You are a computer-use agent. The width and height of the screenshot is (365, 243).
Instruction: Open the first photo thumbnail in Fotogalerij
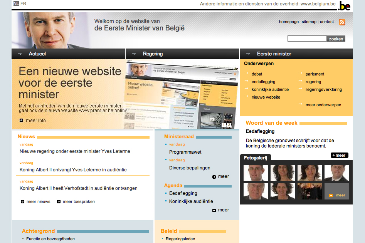pyautogui.click(x=256, y=173)
